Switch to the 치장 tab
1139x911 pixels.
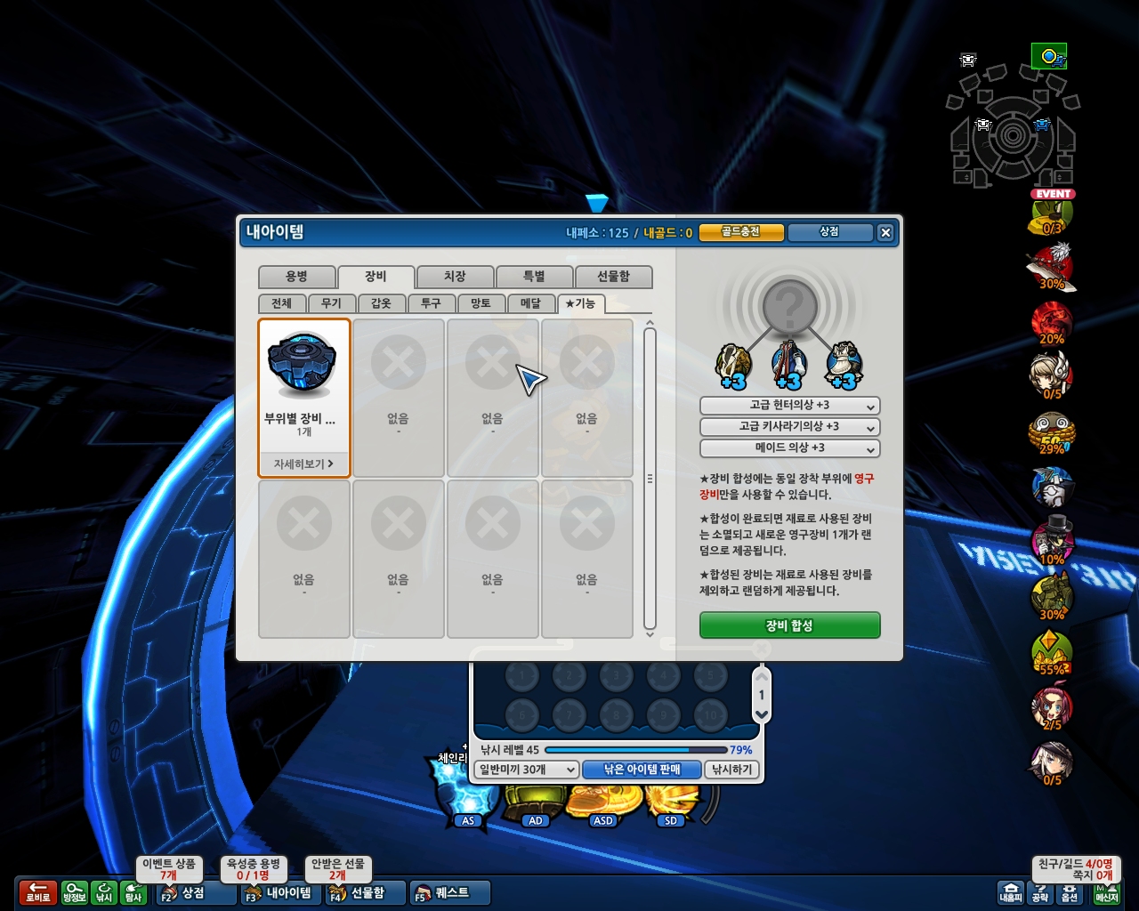[455, 277]
